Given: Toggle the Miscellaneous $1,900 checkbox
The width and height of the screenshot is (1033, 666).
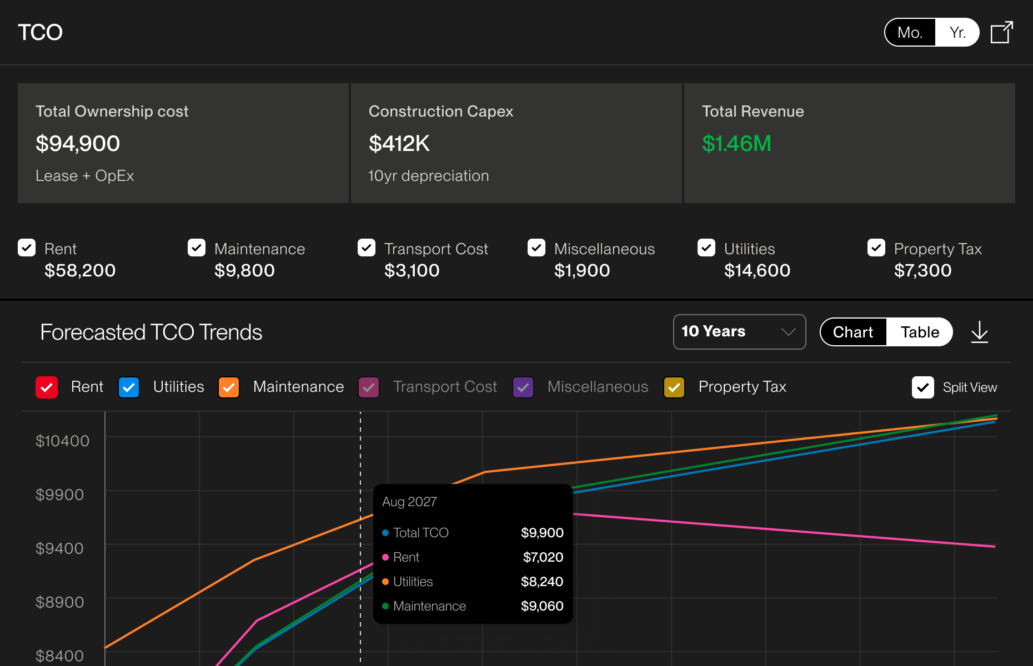Looking at the screenshot, I should tap(536, 248).
